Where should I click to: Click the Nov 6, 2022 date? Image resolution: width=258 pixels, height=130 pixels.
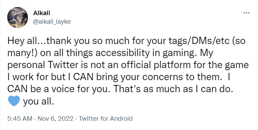coord(55,119)
